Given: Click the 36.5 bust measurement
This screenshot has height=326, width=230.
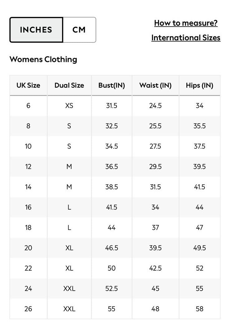Looking at the screenshot, I should (112, 167).
